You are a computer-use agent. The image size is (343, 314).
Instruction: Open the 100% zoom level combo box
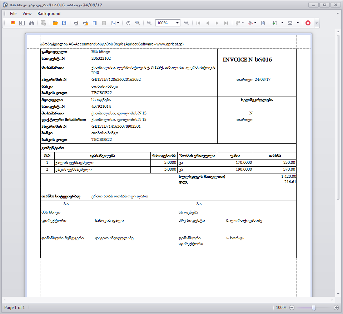point(168,23)
